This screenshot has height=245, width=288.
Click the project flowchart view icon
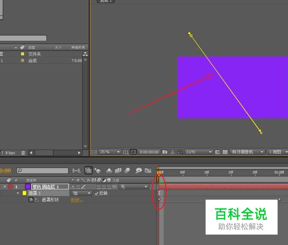pyautogui.click(x=85, y=54)
